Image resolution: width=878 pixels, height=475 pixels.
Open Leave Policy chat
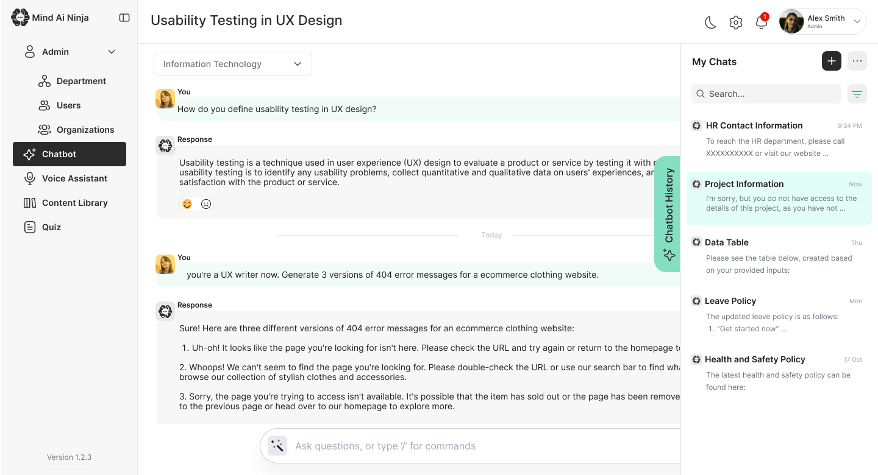pos(779,315)
